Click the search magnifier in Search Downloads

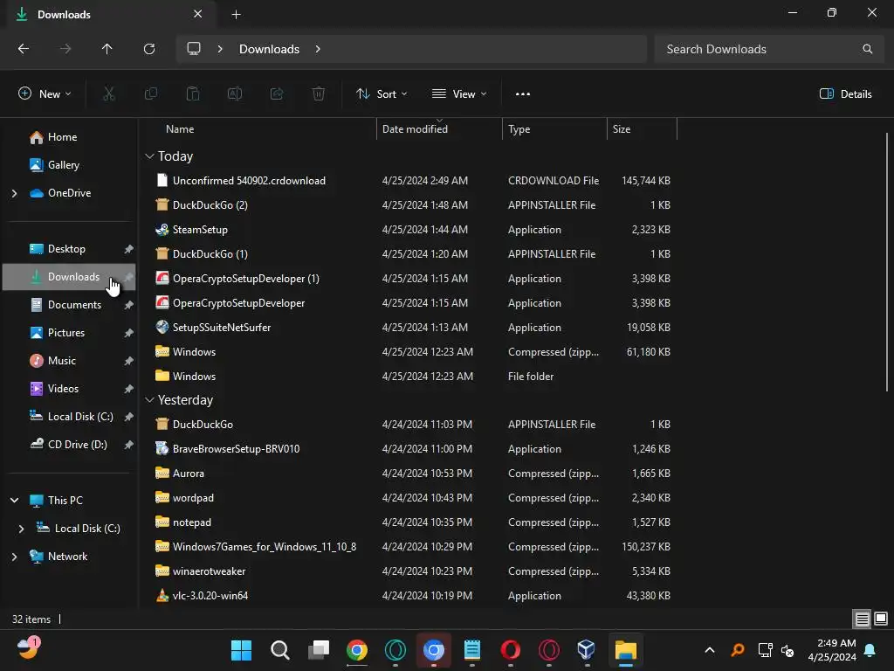867,49
